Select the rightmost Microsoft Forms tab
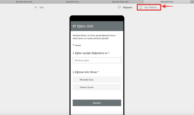194x115 pixels. click(167, 2)
